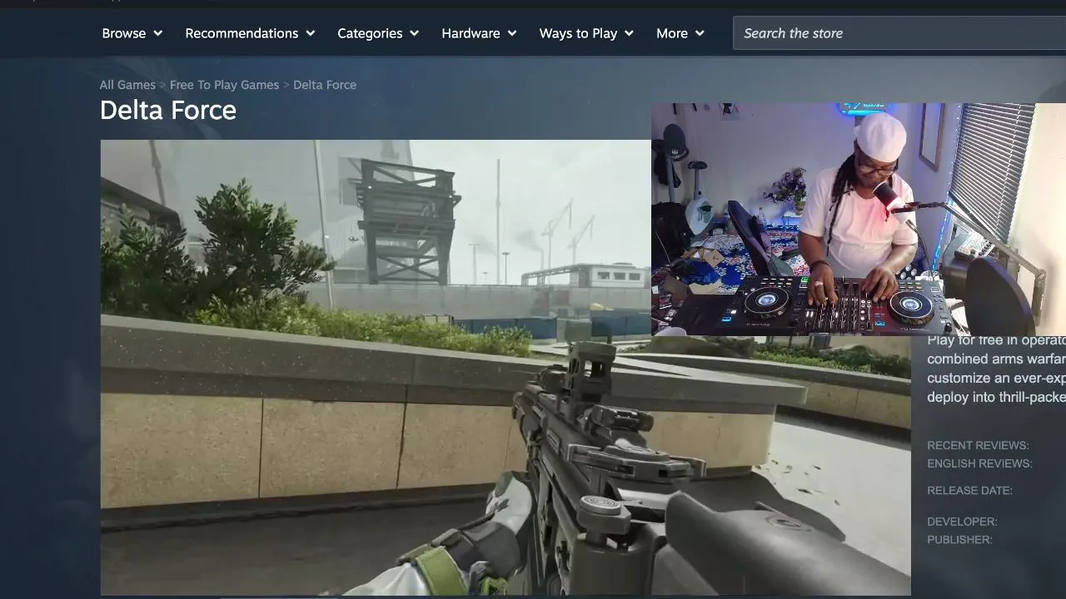
Task: Click the Delta Force page title
Action: 168,111
